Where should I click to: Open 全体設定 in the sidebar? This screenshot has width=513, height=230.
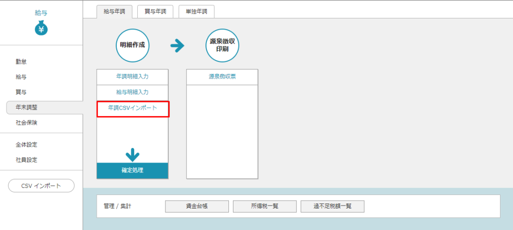click(27, 144)
